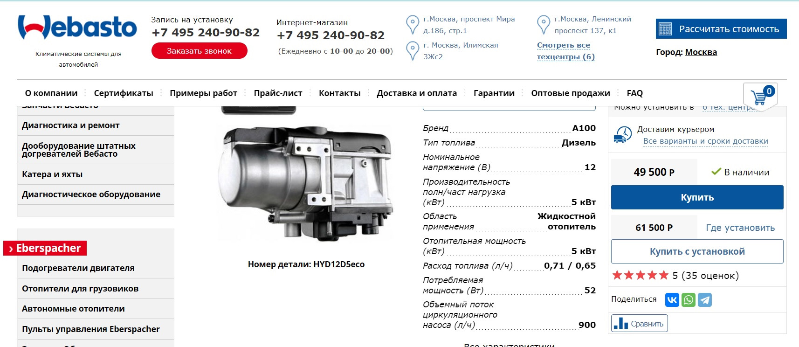
Task: Open Гарантии menu item
Action: pos(494,93)
